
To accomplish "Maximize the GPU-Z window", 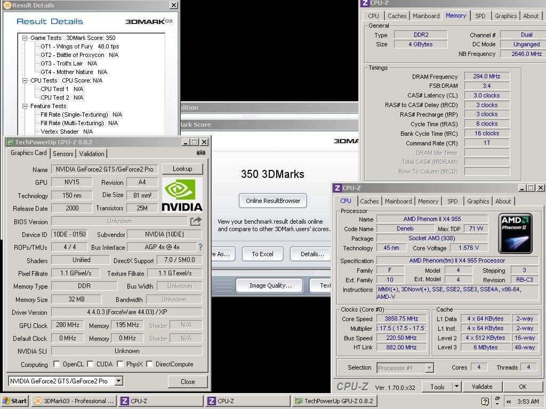I will coord(195,142).
